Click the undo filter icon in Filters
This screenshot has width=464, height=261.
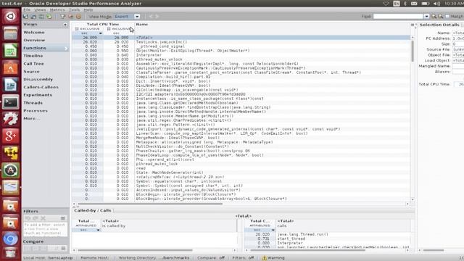[28, 218]
